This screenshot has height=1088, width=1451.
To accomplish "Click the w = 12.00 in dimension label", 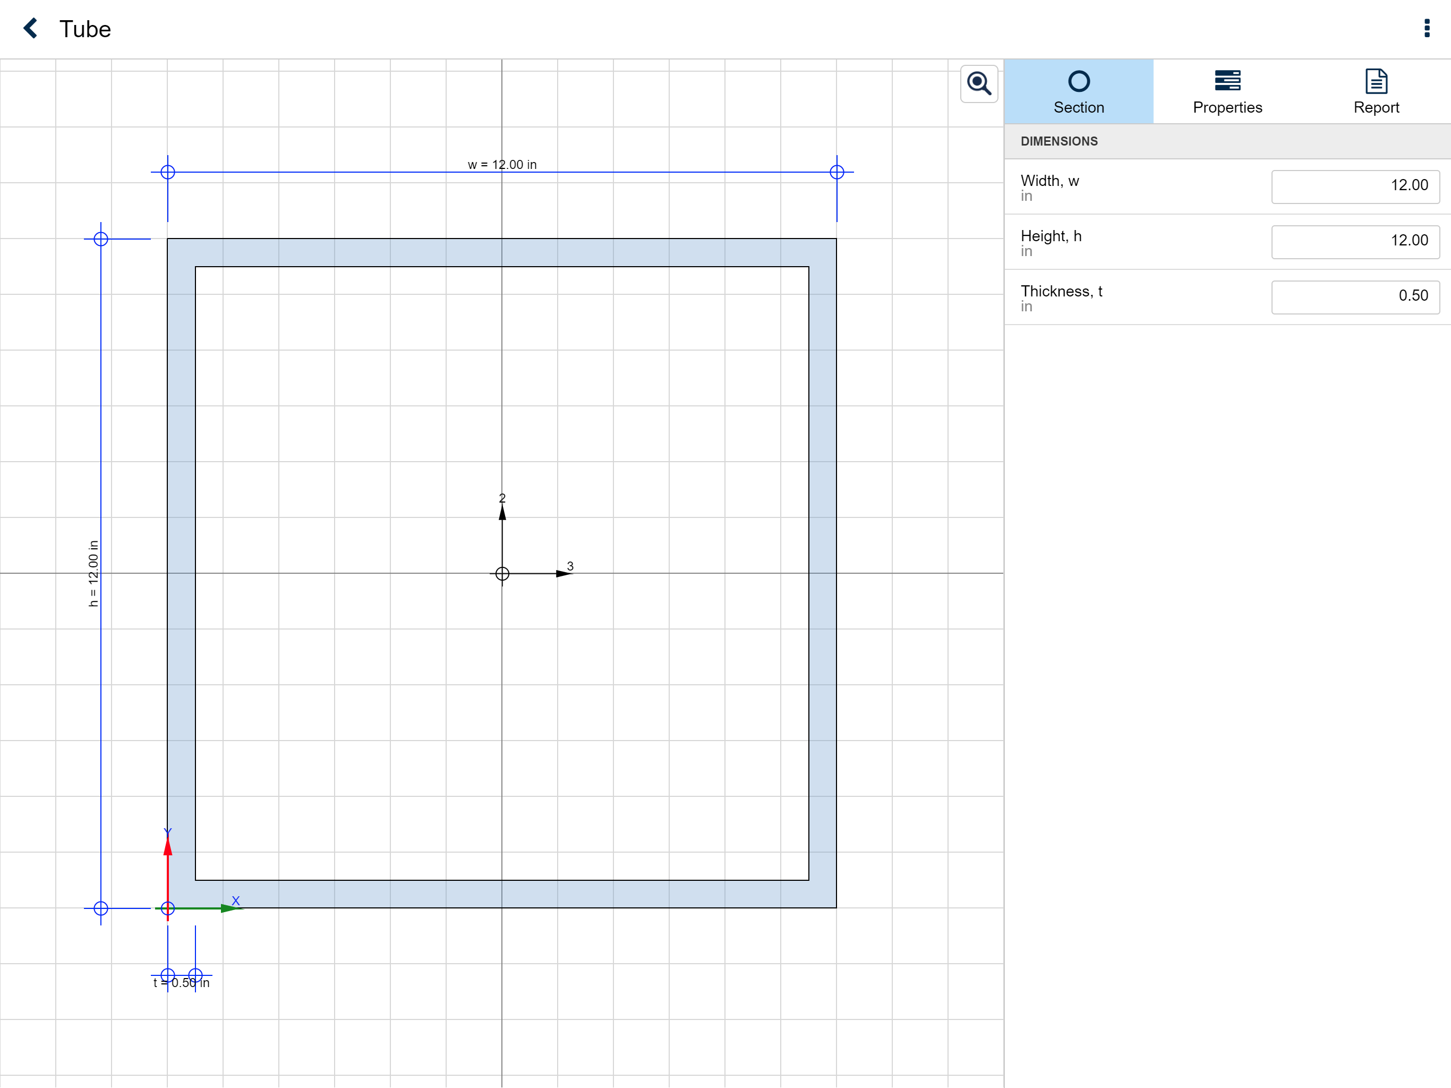I will (x=502, y=164).
